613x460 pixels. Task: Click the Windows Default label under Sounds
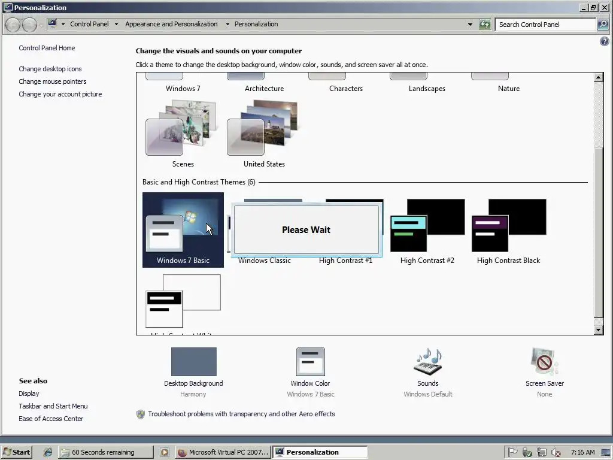(x=427, y=394)
